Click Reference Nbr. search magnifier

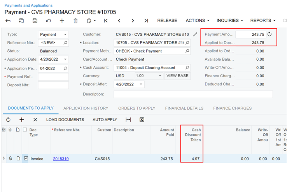65,43
